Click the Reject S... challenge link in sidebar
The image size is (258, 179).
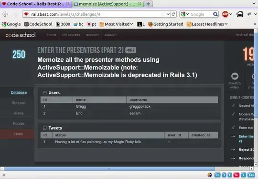pos(246,150)
